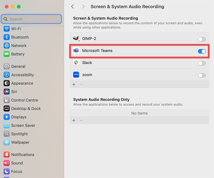Go back with the left chevron
The image size is (214, 178).
pyautogui.click(x=72, y=7)
